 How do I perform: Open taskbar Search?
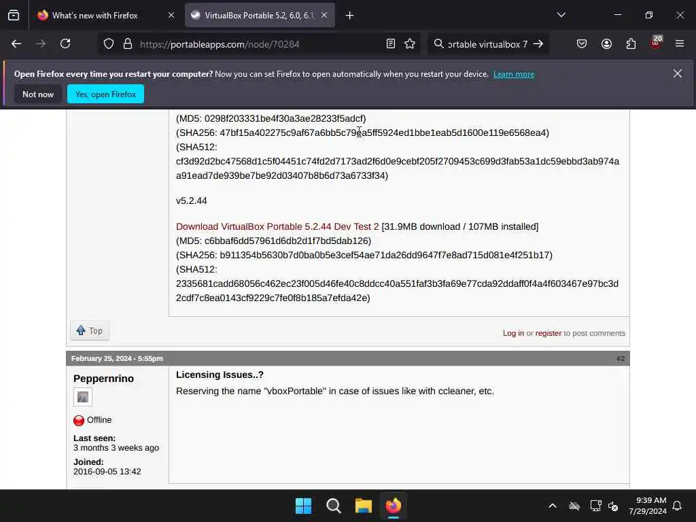pos(333,506)
